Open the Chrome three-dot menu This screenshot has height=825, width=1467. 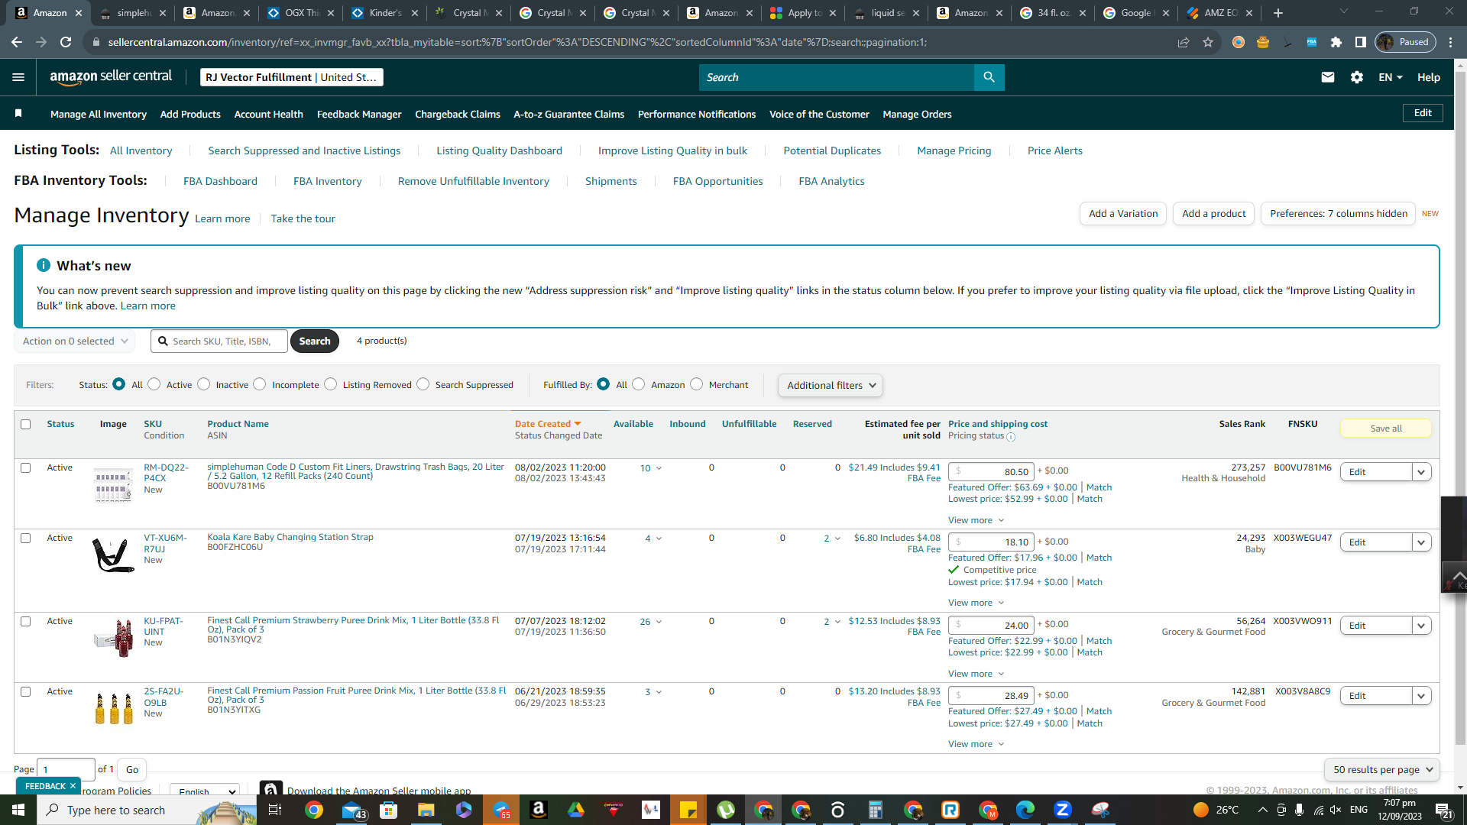(x=1451, y=42)
